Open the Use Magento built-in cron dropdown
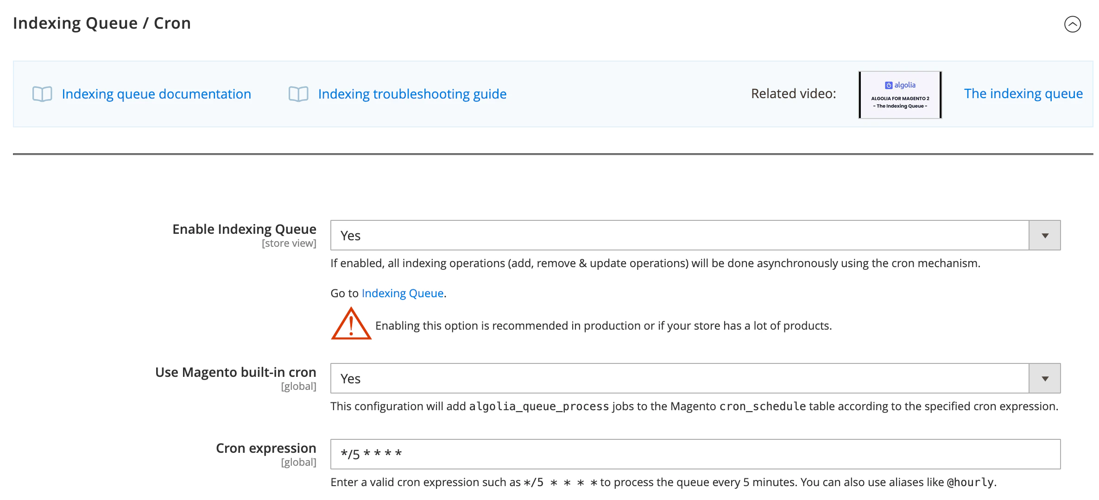The image size is (1099, 500). (x=1045, y=378)
